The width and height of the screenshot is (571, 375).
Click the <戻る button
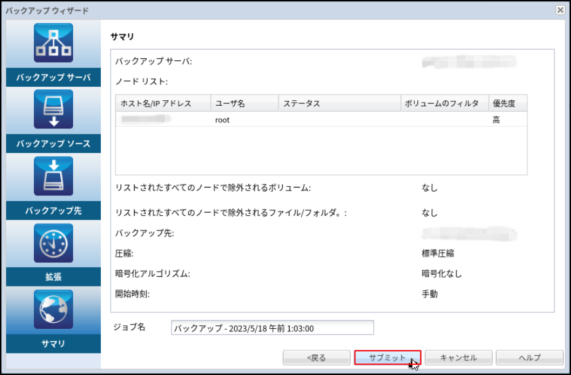[317, 358]
